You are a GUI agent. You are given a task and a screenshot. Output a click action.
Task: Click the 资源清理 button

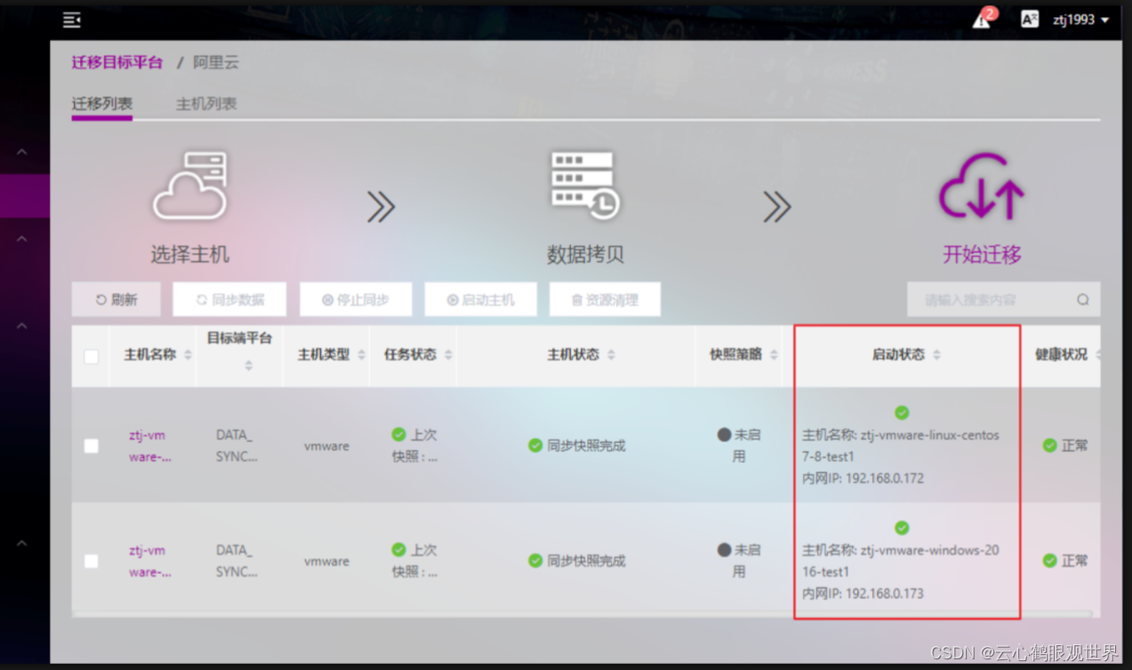[605, 300]
